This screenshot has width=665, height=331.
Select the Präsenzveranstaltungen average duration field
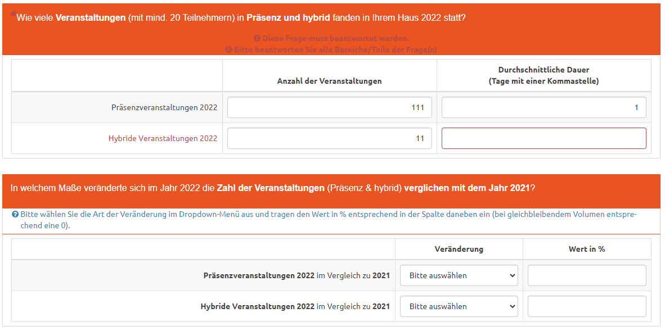click(543, 107)
